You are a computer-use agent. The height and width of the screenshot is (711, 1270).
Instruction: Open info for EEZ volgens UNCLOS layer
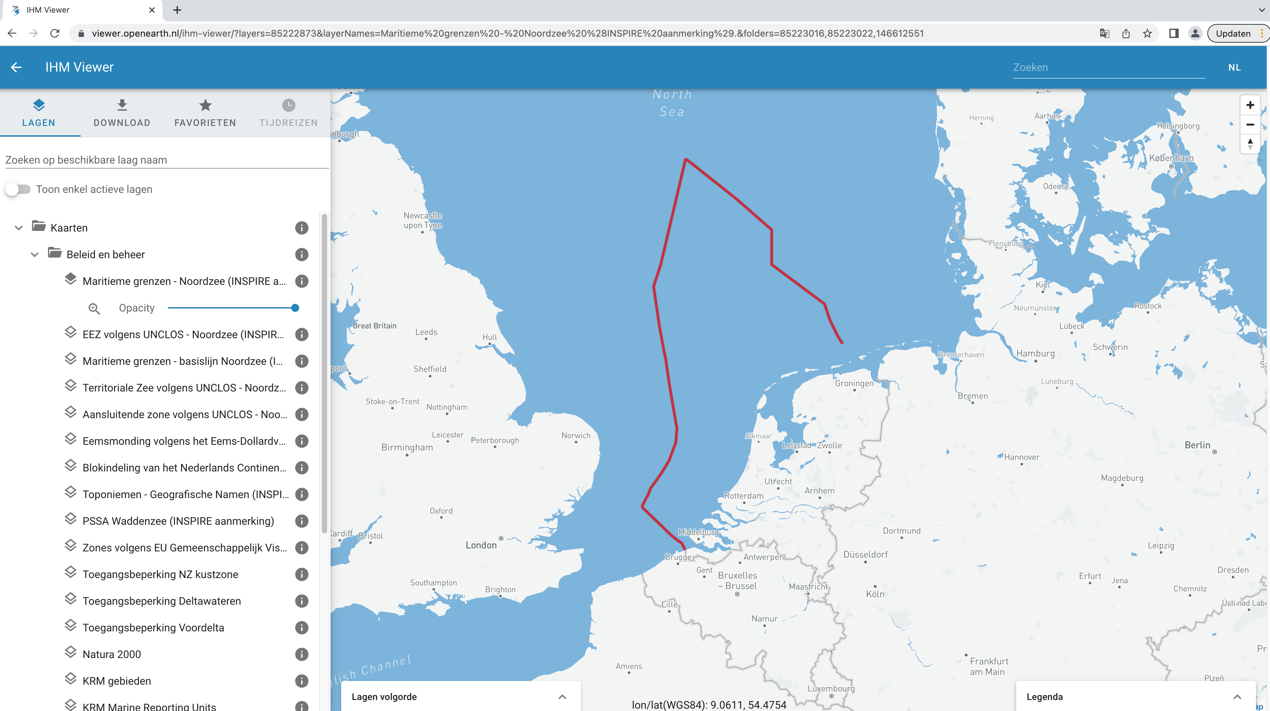(301, 334)
